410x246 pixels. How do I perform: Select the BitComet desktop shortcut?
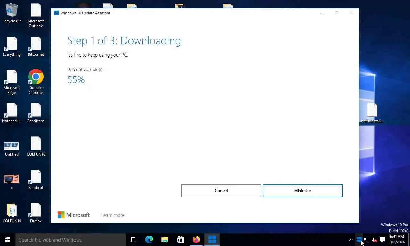(x=36, y=47)
